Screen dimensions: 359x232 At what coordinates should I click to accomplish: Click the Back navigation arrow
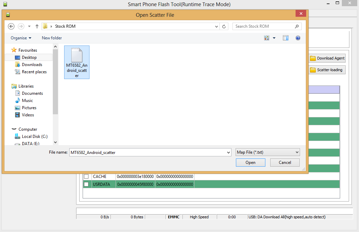point(11,26)
